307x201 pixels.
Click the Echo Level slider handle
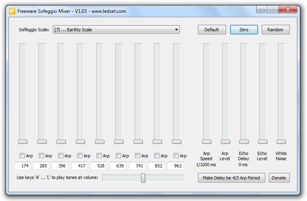pyautogui.click(x=262, y=142)
